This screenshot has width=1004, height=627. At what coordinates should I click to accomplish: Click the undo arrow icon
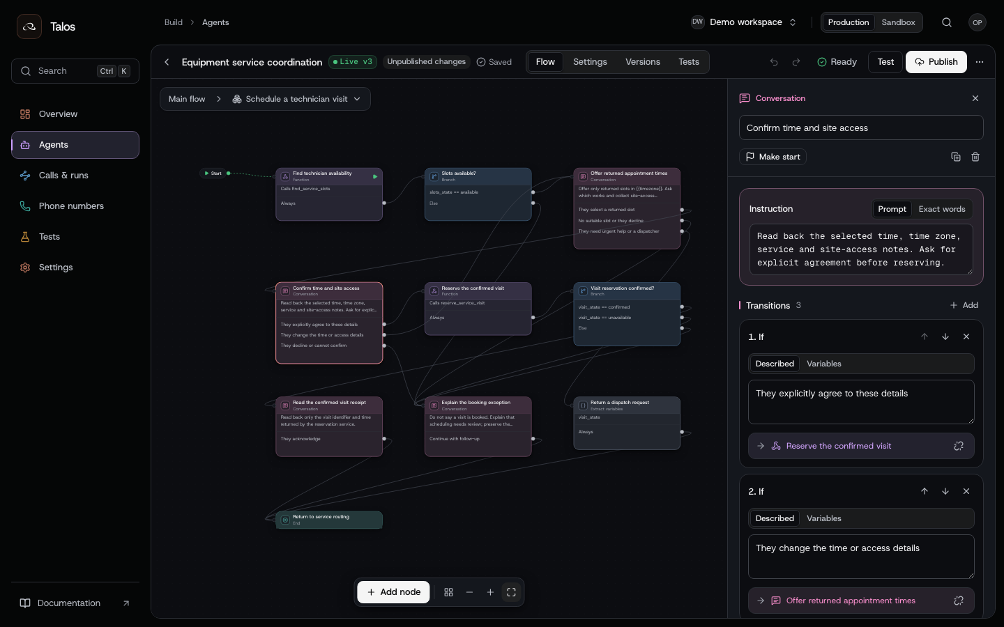[x=774, y=62]
